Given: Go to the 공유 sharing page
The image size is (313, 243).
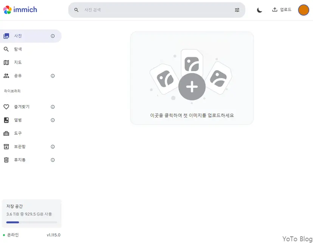Looking at the screenshot, I should 18,76.
